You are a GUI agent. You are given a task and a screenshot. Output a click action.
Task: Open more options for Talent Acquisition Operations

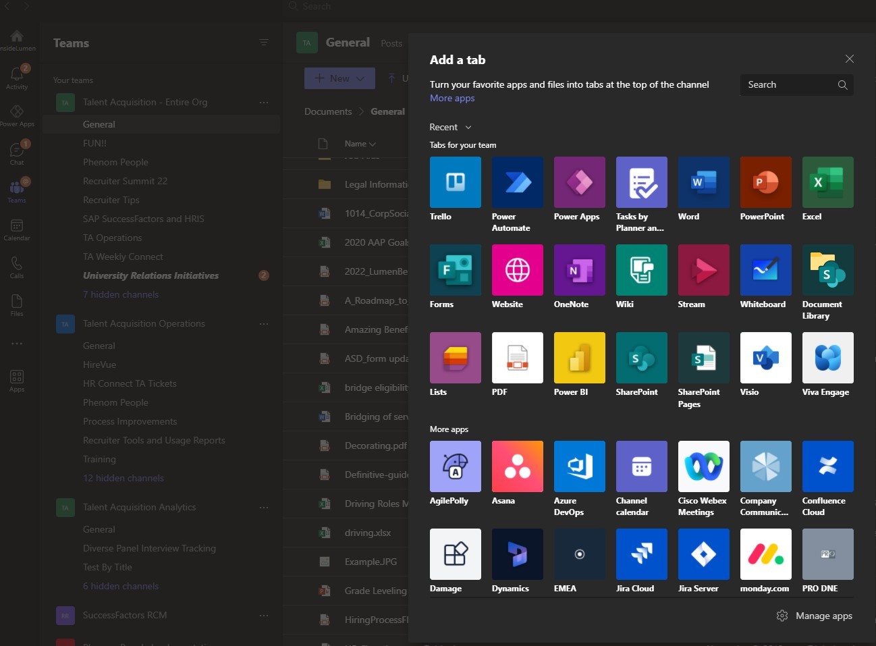pyautogui.click(x=264, y=324)
